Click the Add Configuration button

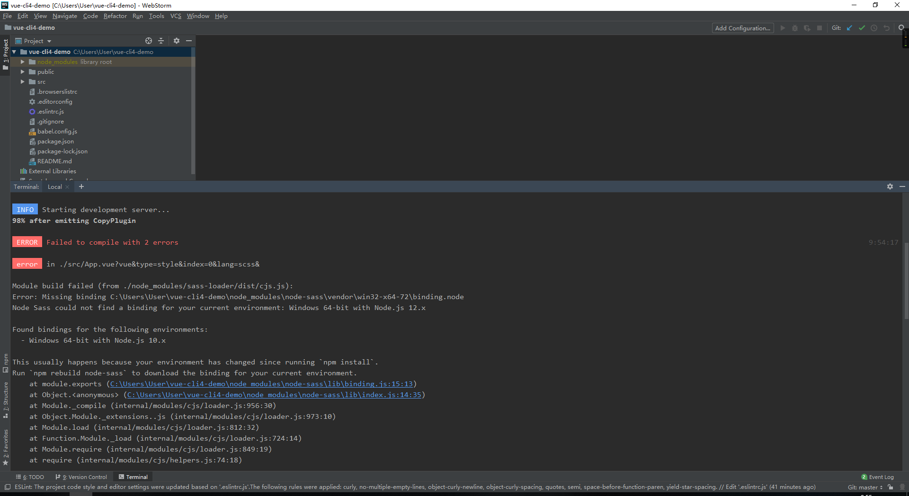(742, 28)
